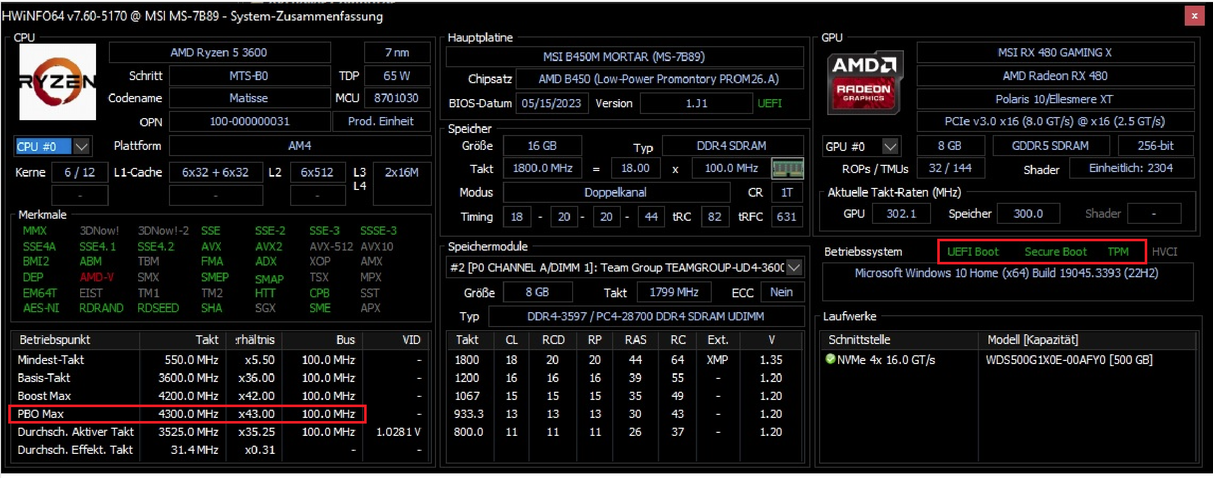Click the 7 nm process value
Image resolution: width=1213 pixels, height=478 pixels.
[x=397, y=52]
